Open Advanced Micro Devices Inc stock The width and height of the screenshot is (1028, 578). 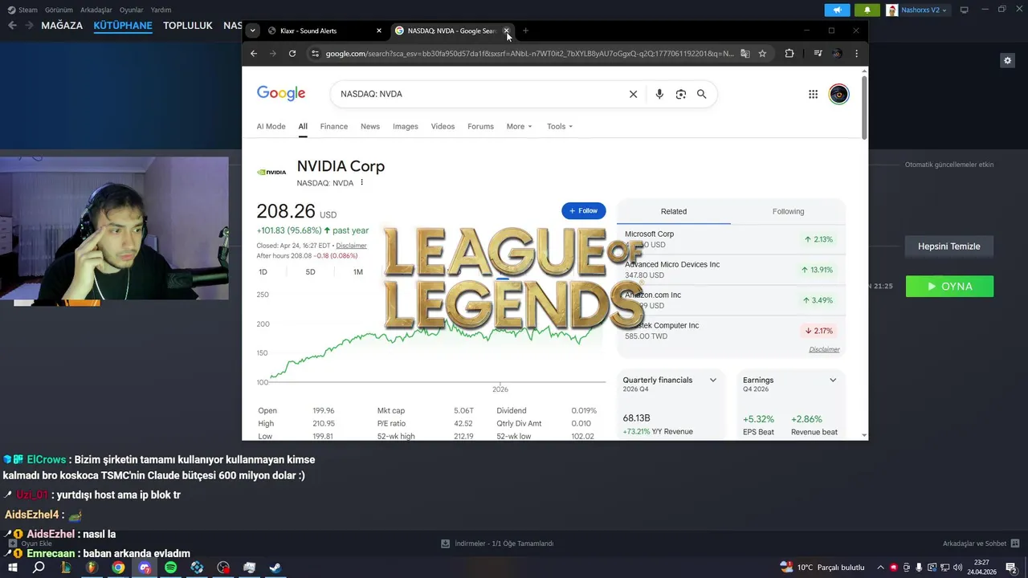click(x=730, y=270)
